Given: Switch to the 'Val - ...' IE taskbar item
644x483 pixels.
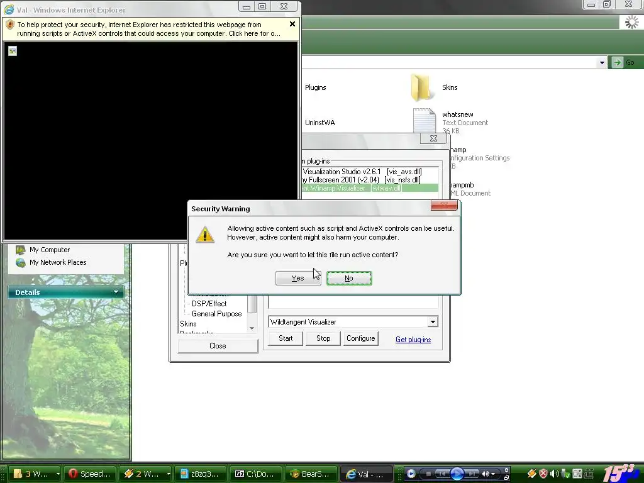Looking at the screenshot, I should pos(366,474).
